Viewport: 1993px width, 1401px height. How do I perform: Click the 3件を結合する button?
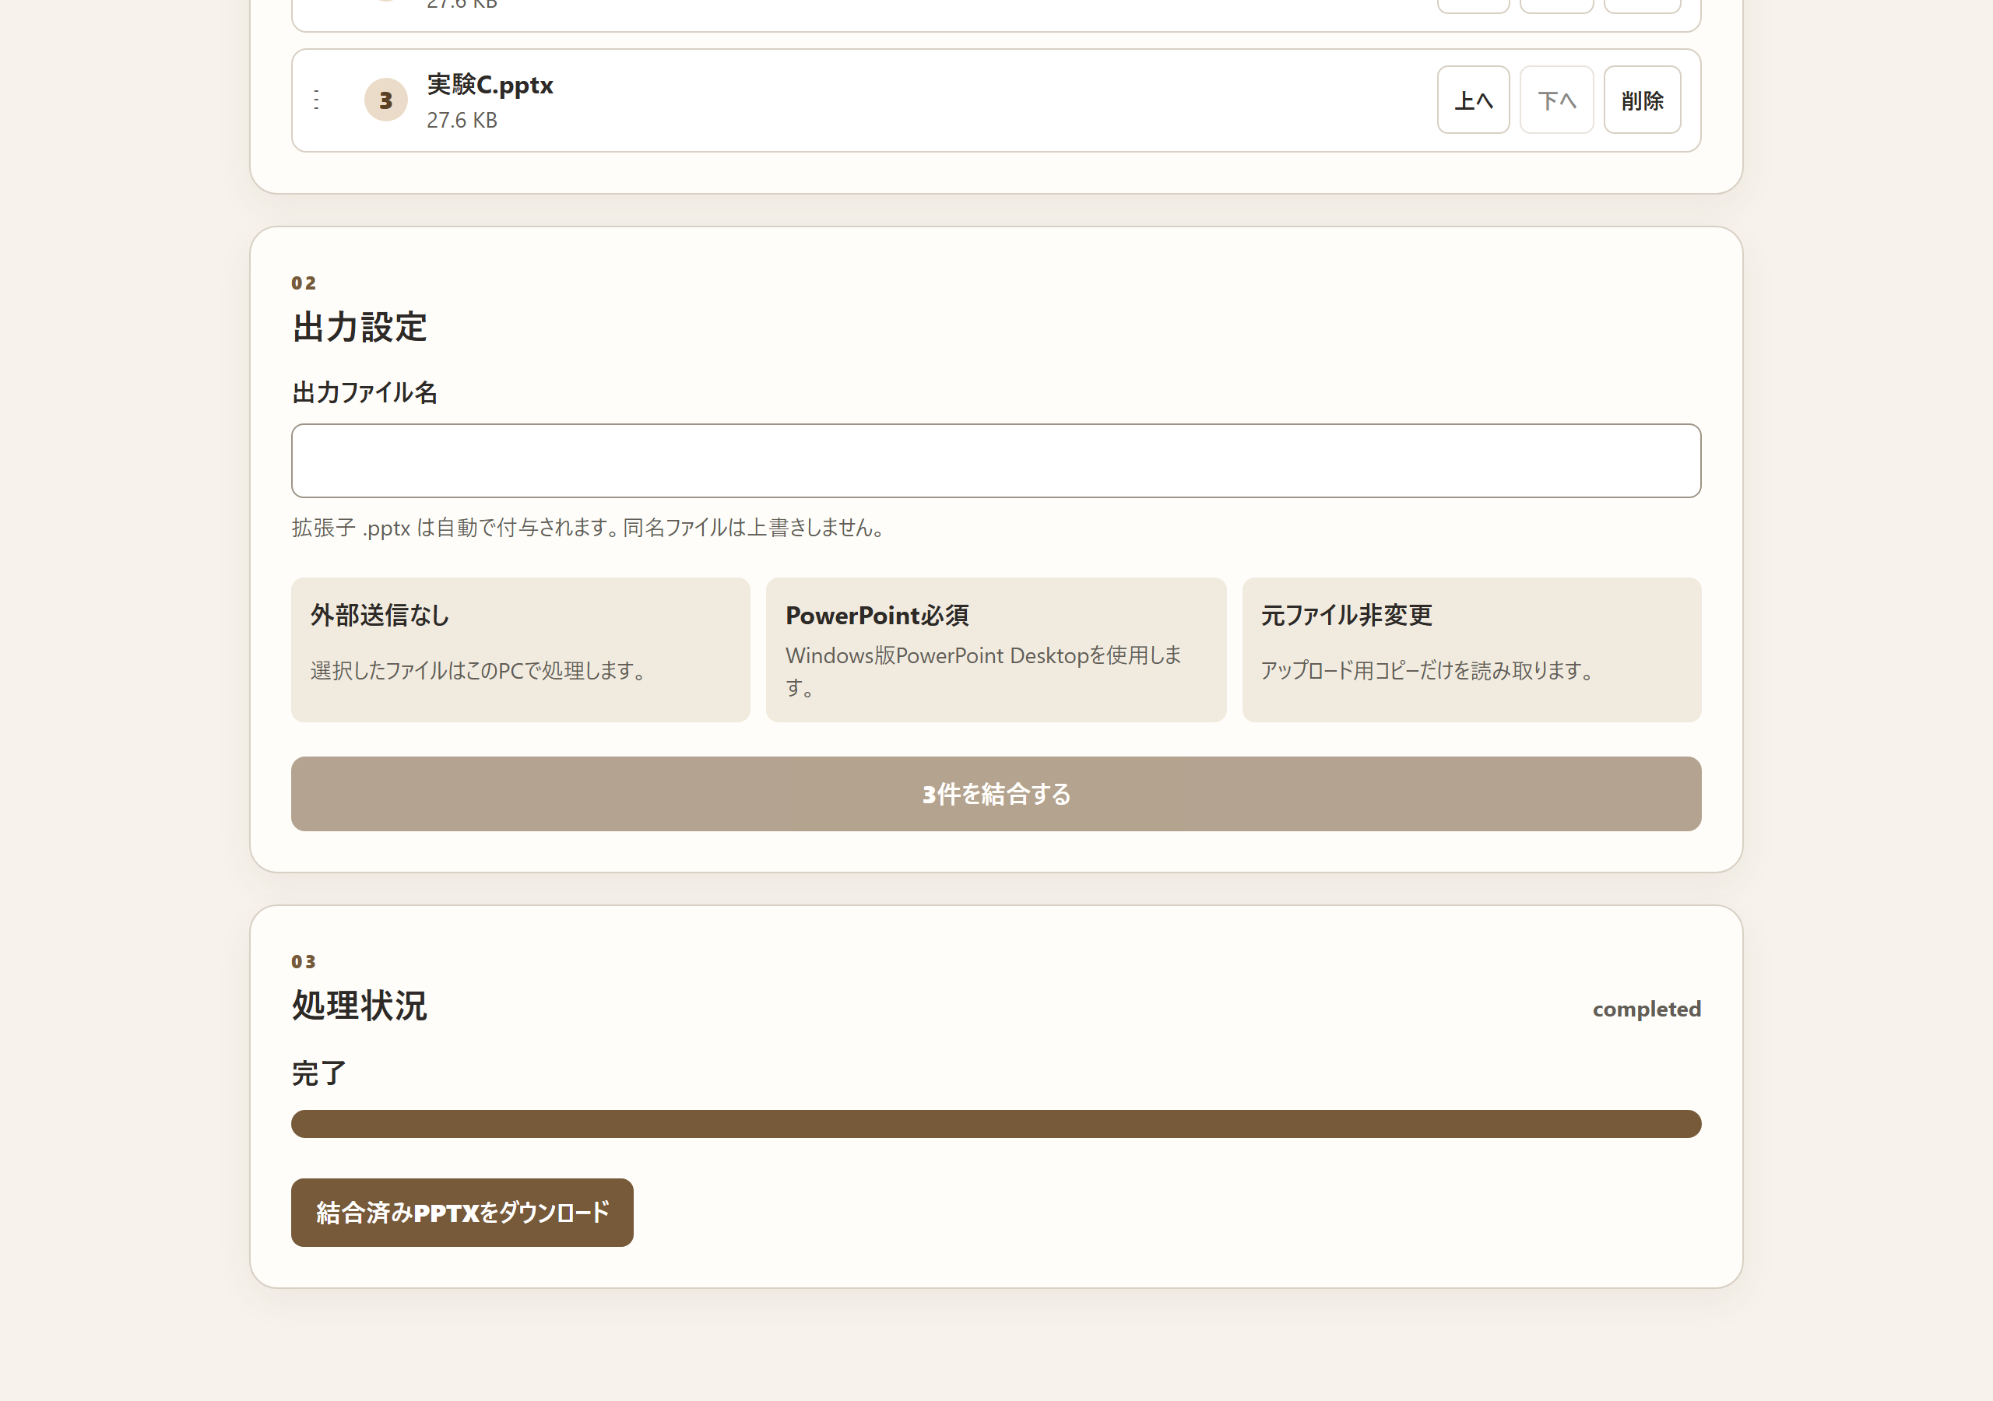pyautogui.click(x=996, y=794)
